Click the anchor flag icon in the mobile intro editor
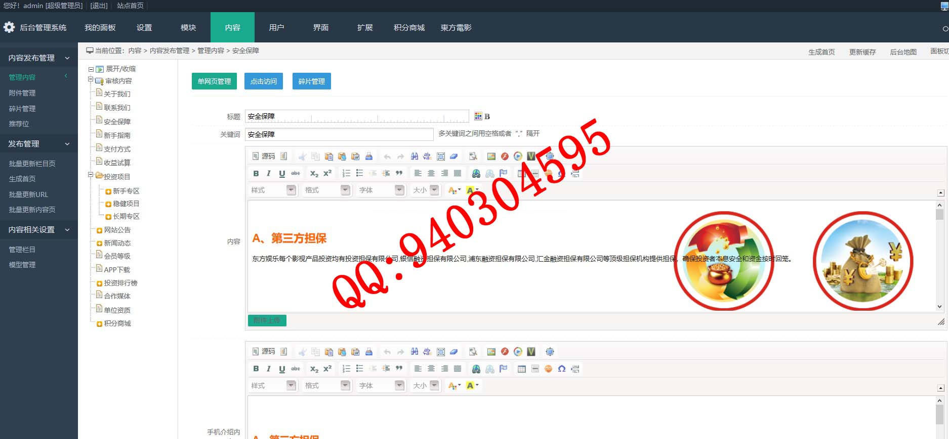Image resolution: width=949 pixels, height=439 pixels. [x=503, y=369]
